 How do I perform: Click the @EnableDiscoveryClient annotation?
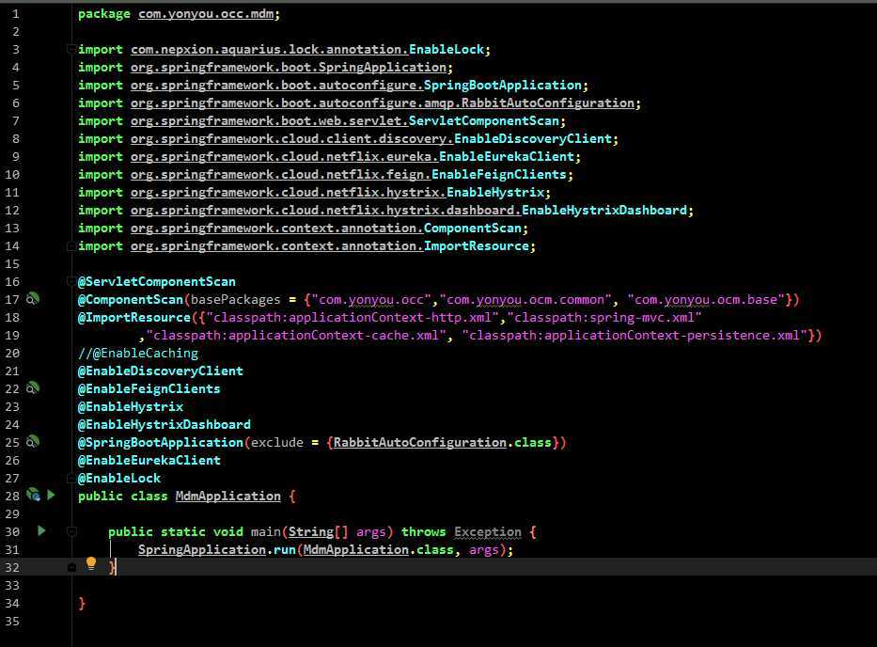pyautogui.click(x=161, y=371)
